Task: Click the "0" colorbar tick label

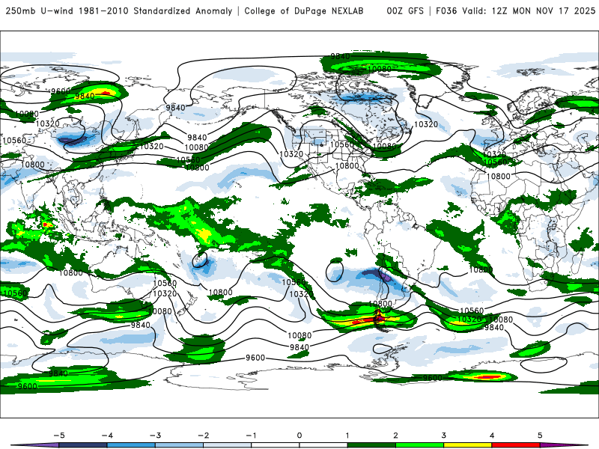Action: pyautogui.click(x=299, y=436)
